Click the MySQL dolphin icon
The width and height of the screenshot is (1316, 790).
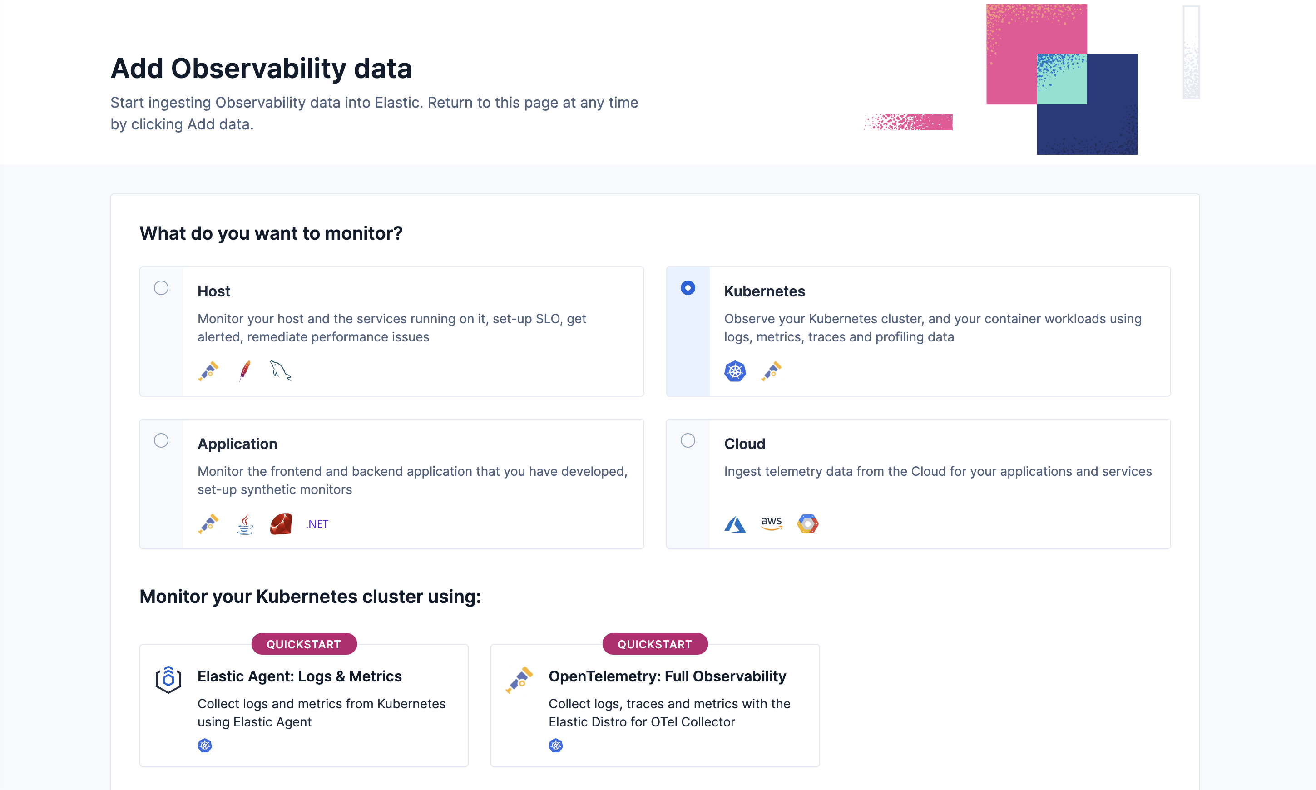[281, 371]
